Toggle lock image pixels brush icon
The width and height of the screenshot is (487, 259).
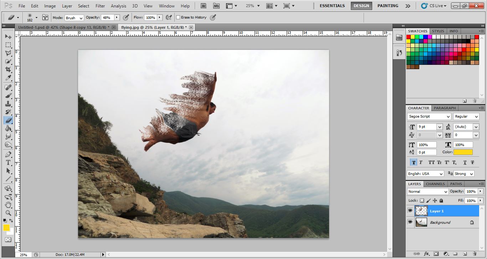click(x=428, y=201)
